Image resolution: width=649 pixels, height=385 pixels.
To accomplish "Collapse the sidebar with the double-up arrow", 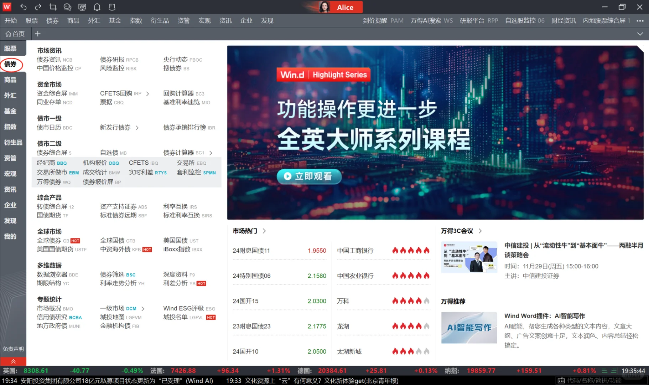I will (13, 361).
